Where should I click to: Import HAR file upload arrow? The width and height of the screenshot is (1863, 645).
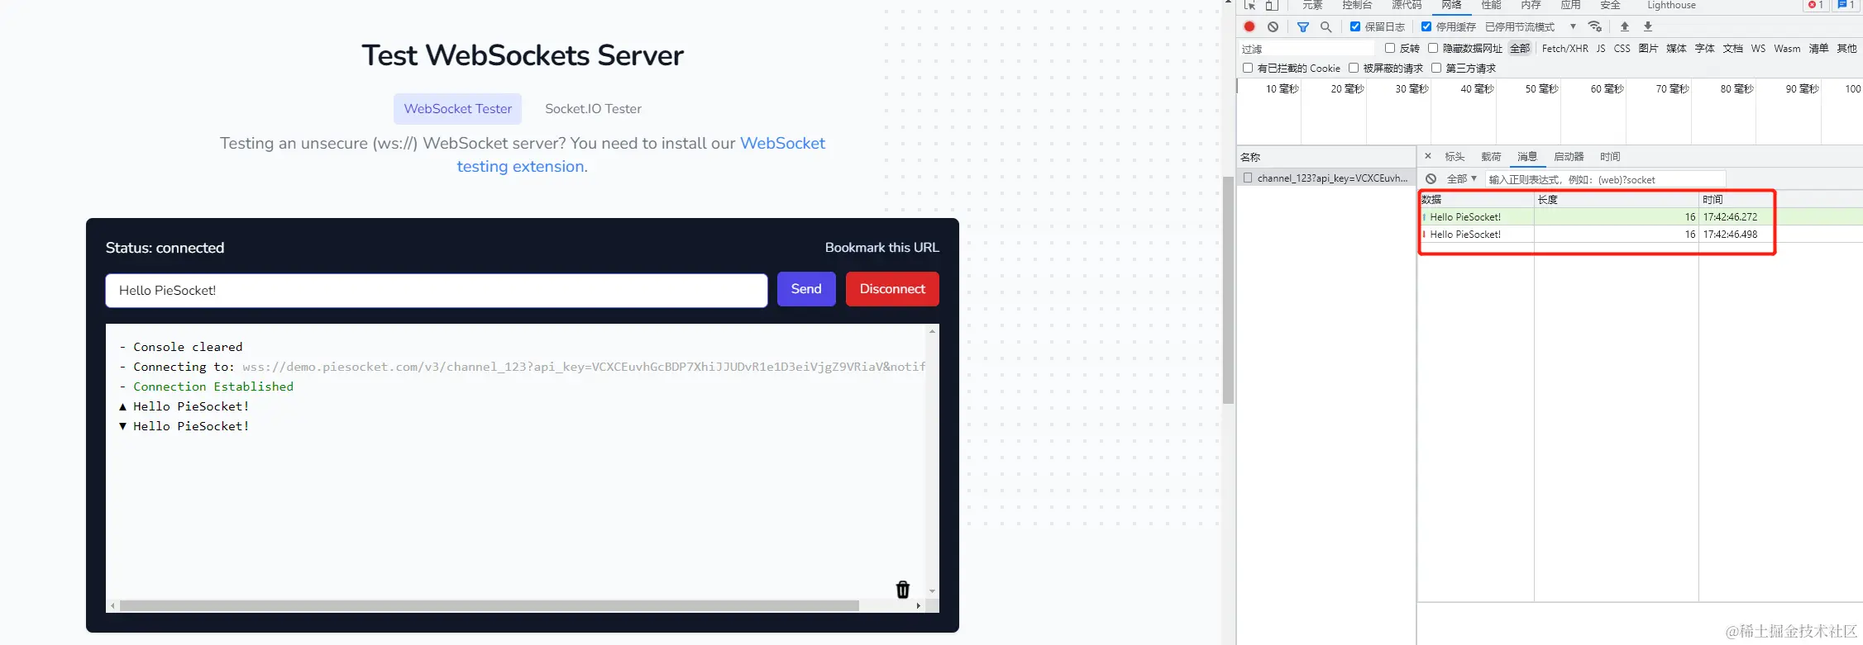point(1624,26)
